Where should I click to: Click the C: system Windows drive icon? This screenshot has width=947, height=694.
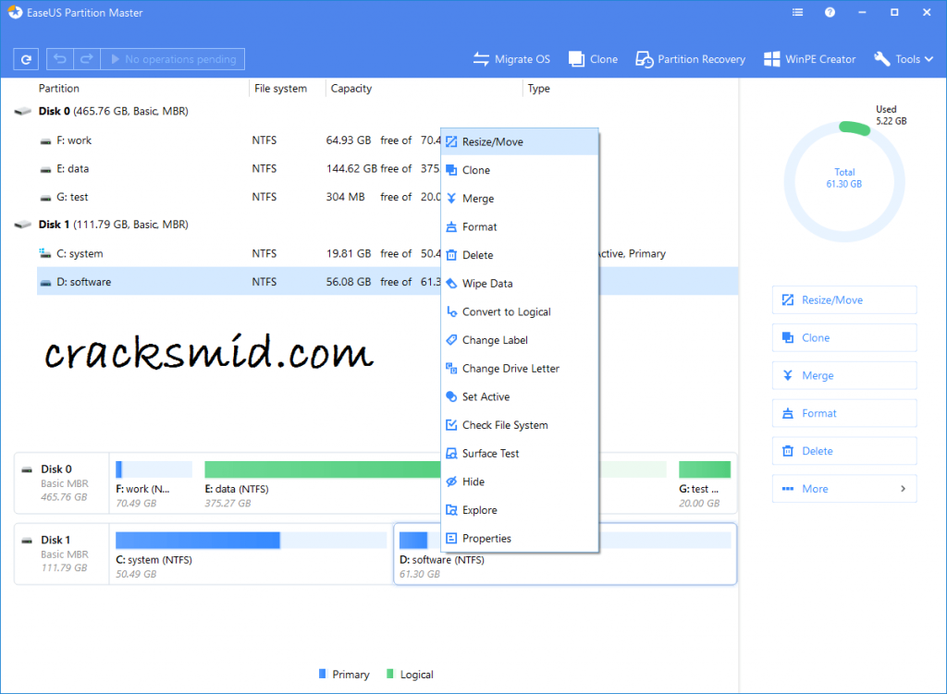pos(44,253)
